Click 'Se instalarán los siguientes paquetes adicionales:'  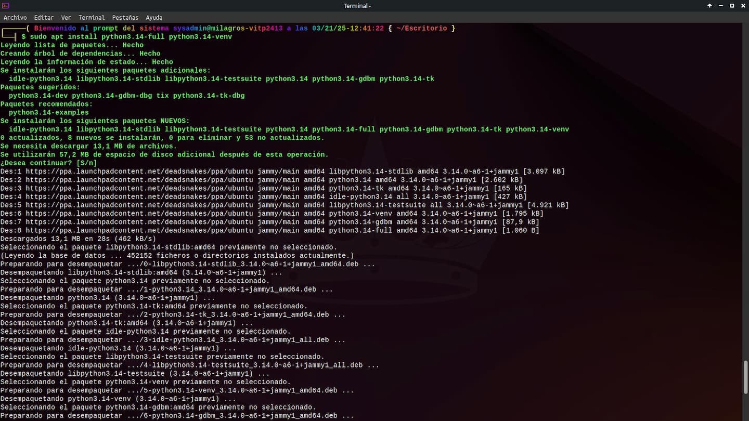point(106,70)
